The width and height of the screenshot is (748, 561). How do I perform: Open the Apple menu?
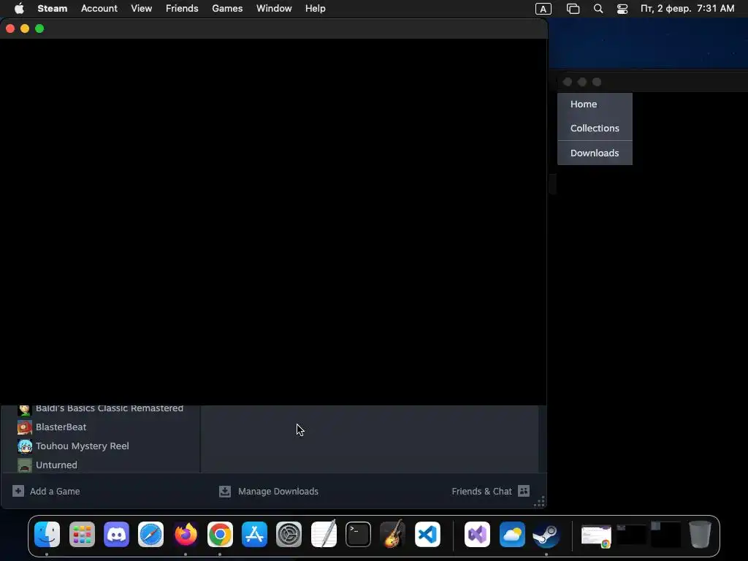[x=19, y=8]
